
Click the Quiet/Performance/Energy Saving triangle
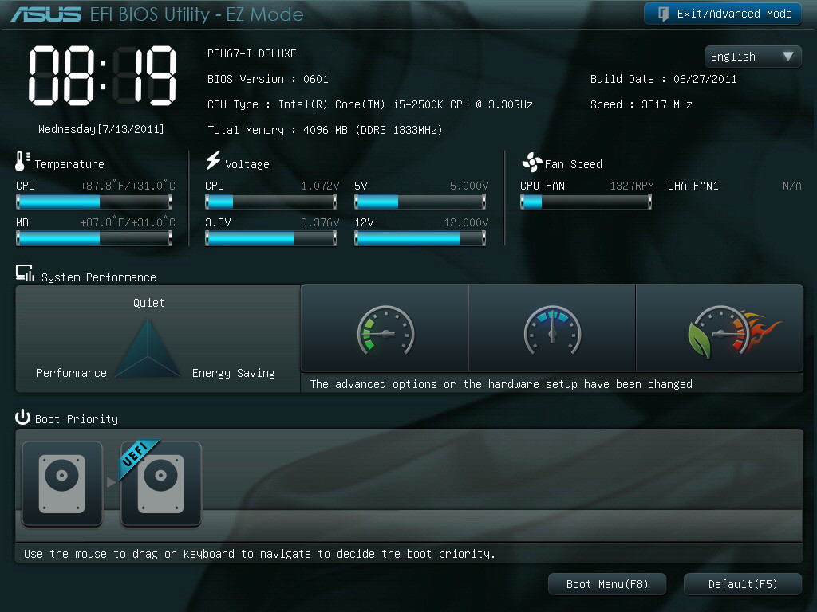coord(148,349)
